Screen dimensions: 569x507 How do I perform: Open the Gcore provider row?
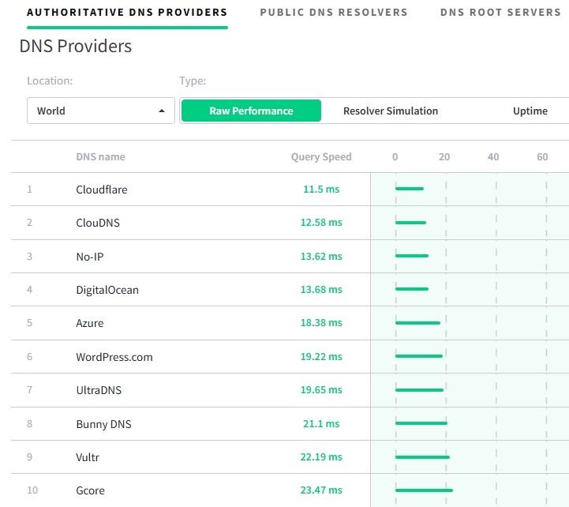(290, 490)
